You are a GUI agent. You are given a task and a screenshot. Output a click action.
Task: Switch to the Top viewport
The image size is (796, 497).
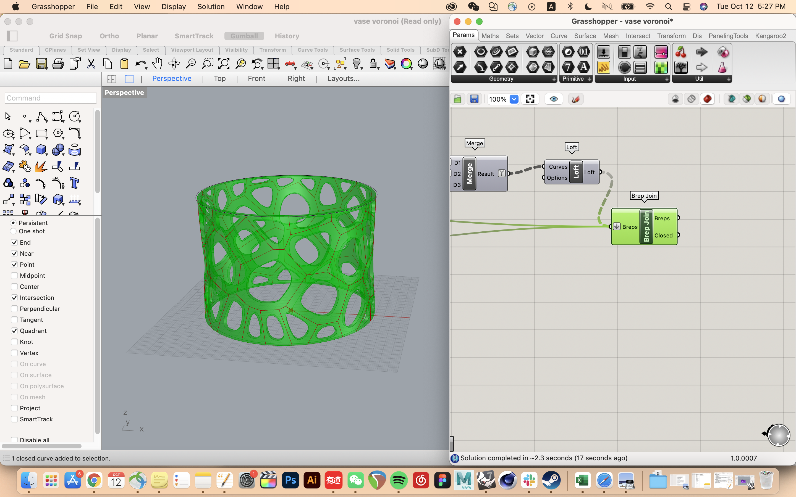click(220, 78)
